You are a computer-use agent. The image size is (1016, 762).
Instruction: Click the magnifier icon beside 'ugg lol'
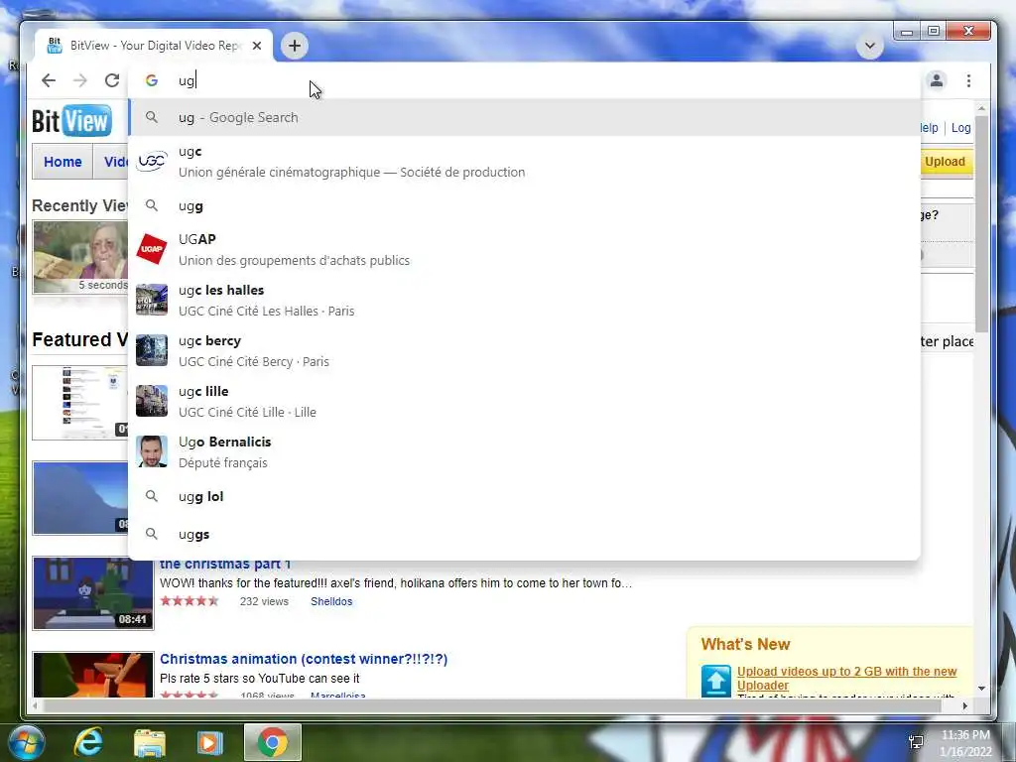152,496
